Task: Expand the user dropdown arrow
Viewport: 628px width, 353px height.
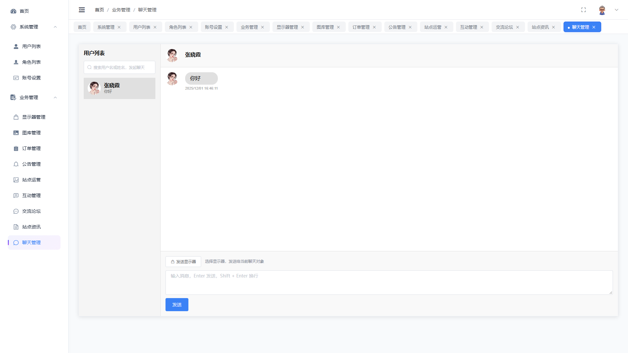Action: point(617,10)
